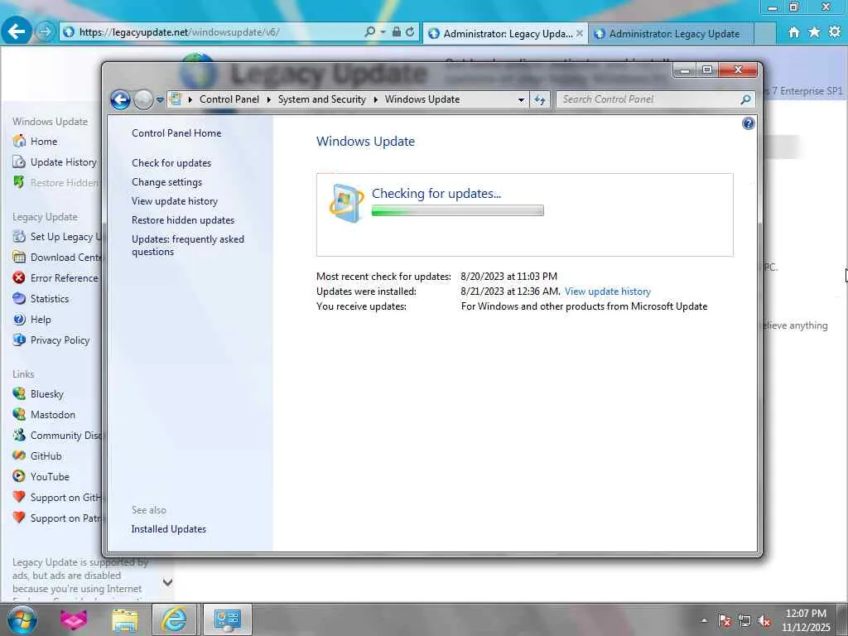This screenshot has width=848, height=636.
Task: Click the IE forward arrow button
Action: click(x=46, y=32)
